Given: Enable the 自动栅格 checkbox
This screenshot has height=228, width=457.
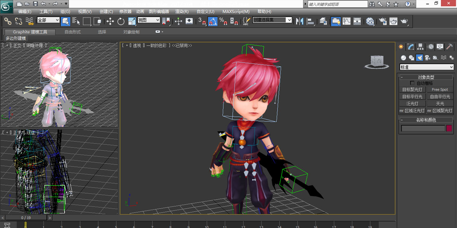Looking at the screenshot, I should 412,83.
